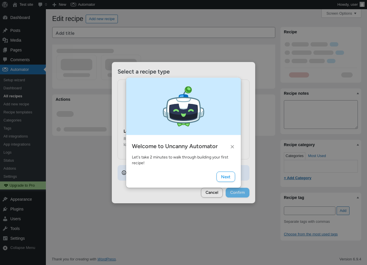
Task: Click the Howdy, user account text
Action: pyautogui.click(x=348, y=5)
